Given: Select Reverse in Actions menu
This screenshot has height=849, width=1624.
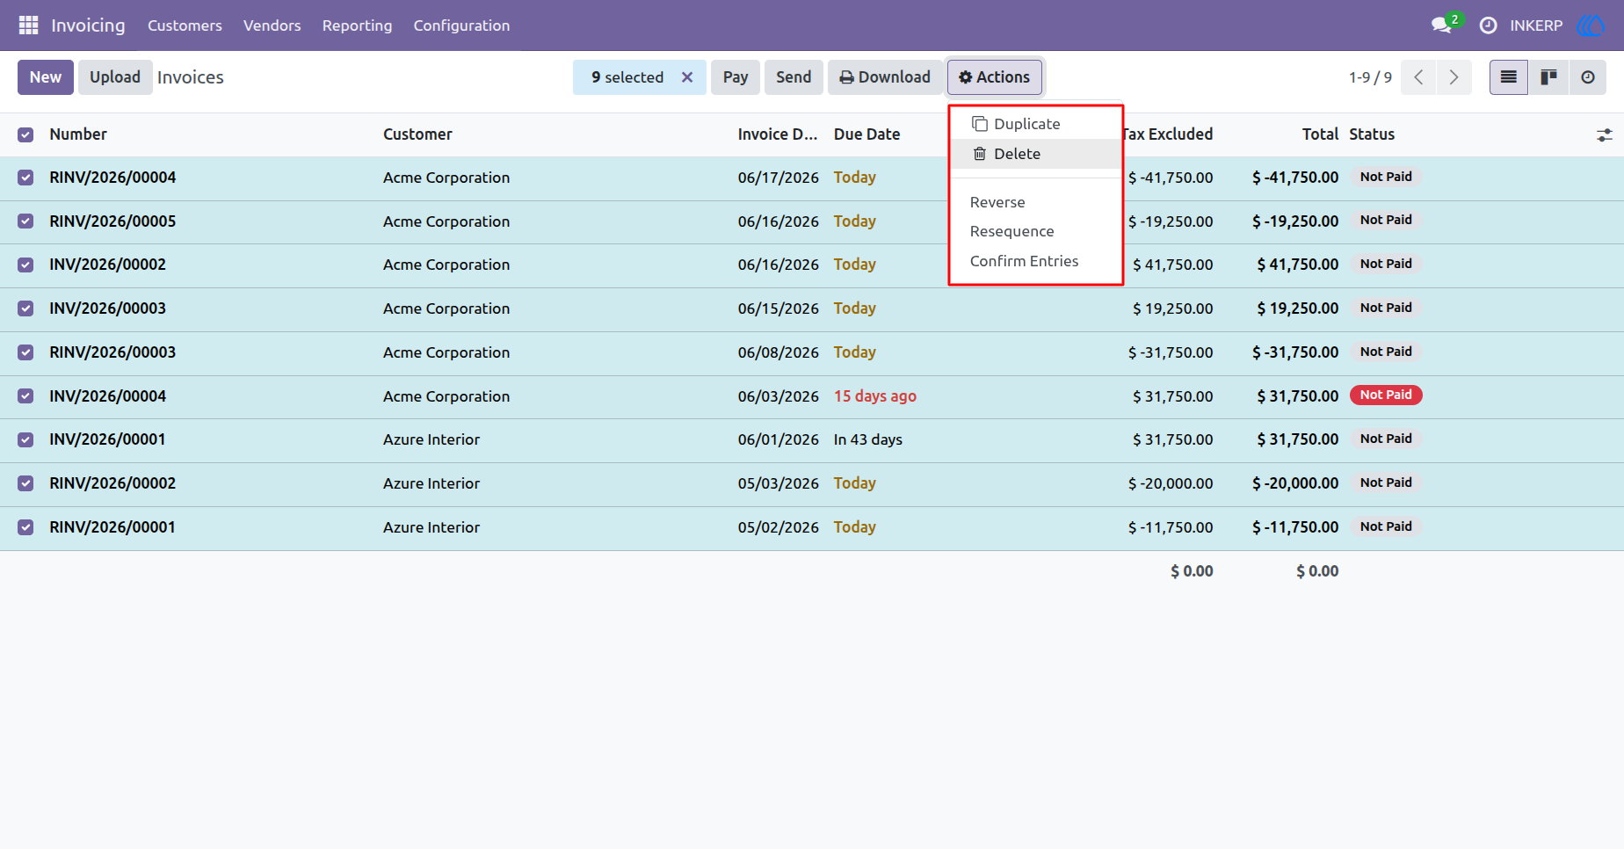Looking at the screenshot, I should pyautogui.click(x=1035, y=202).
